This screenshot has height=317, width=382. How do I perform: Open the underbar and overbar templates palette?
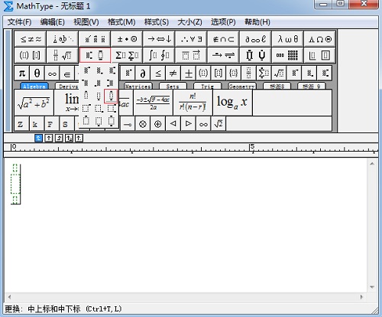pos(191,55)
